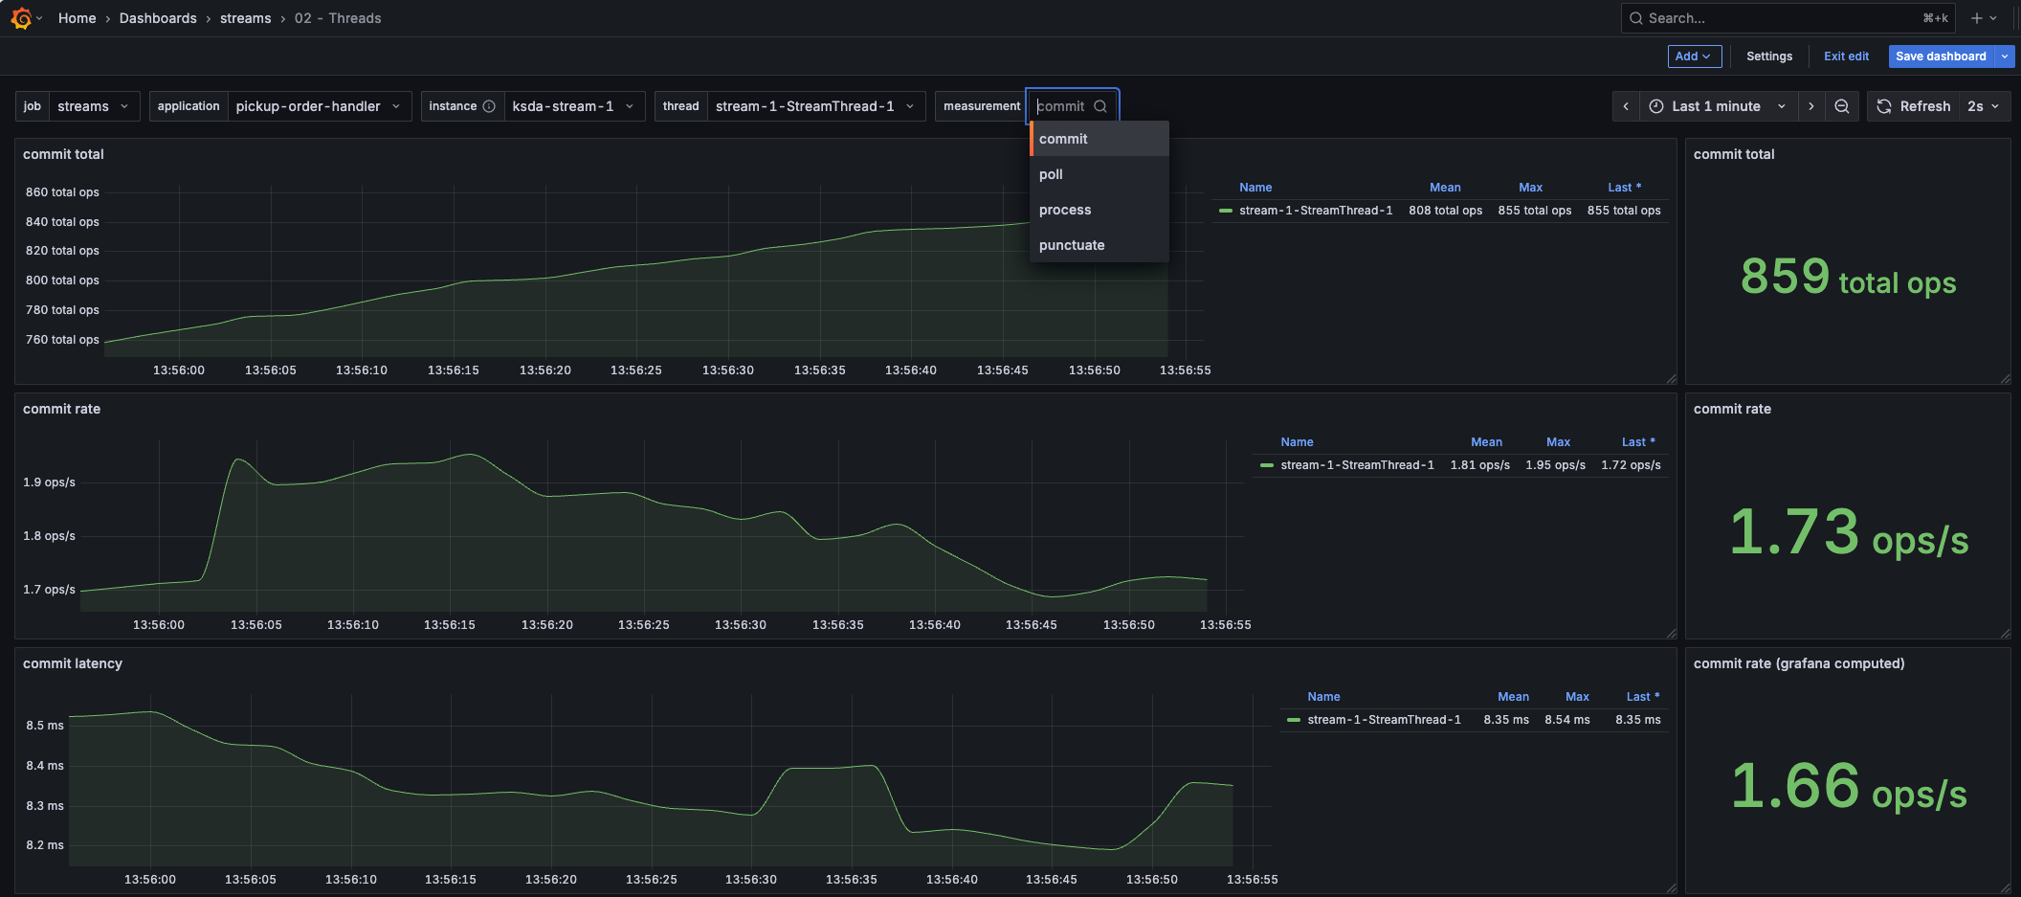
Task: Click the plus icon in the top bar
Action: (x=1976, y=18)
